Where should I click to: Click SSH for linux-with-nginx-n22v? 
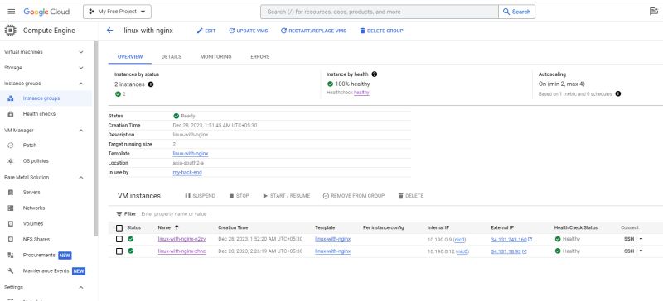[629, 239]
